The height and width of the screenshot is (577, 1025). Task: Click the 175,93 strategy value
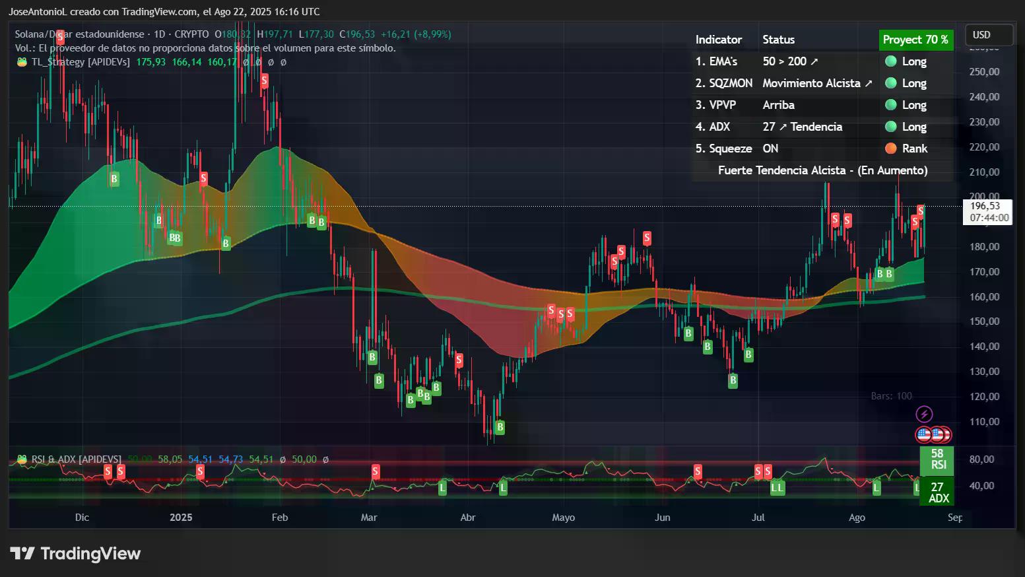(x=151, y=62)
